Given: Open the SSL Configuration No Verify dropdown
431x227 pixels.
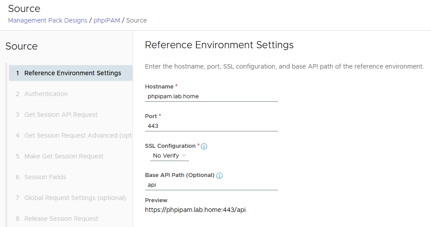Looking at the screenshot, I should pyautogui.click(x=170, y=156).
